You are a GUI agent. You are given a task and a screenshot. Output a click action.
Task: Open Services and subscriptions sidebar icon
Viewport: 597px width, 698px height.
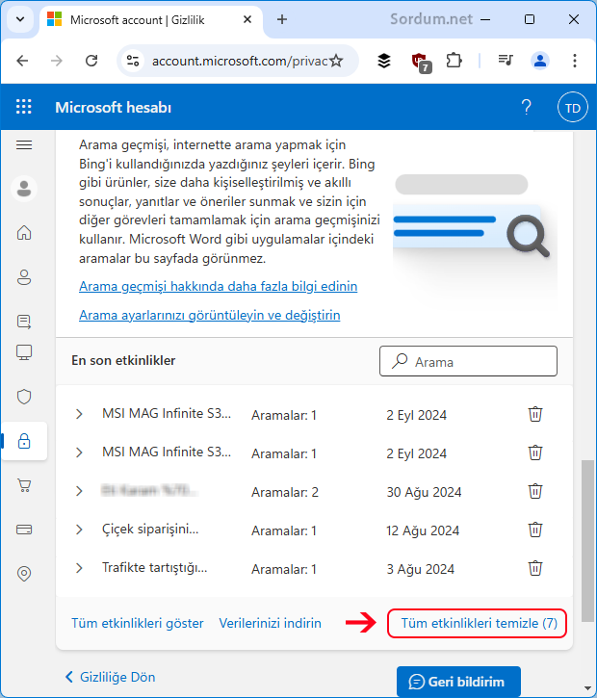tap(24, 322)
